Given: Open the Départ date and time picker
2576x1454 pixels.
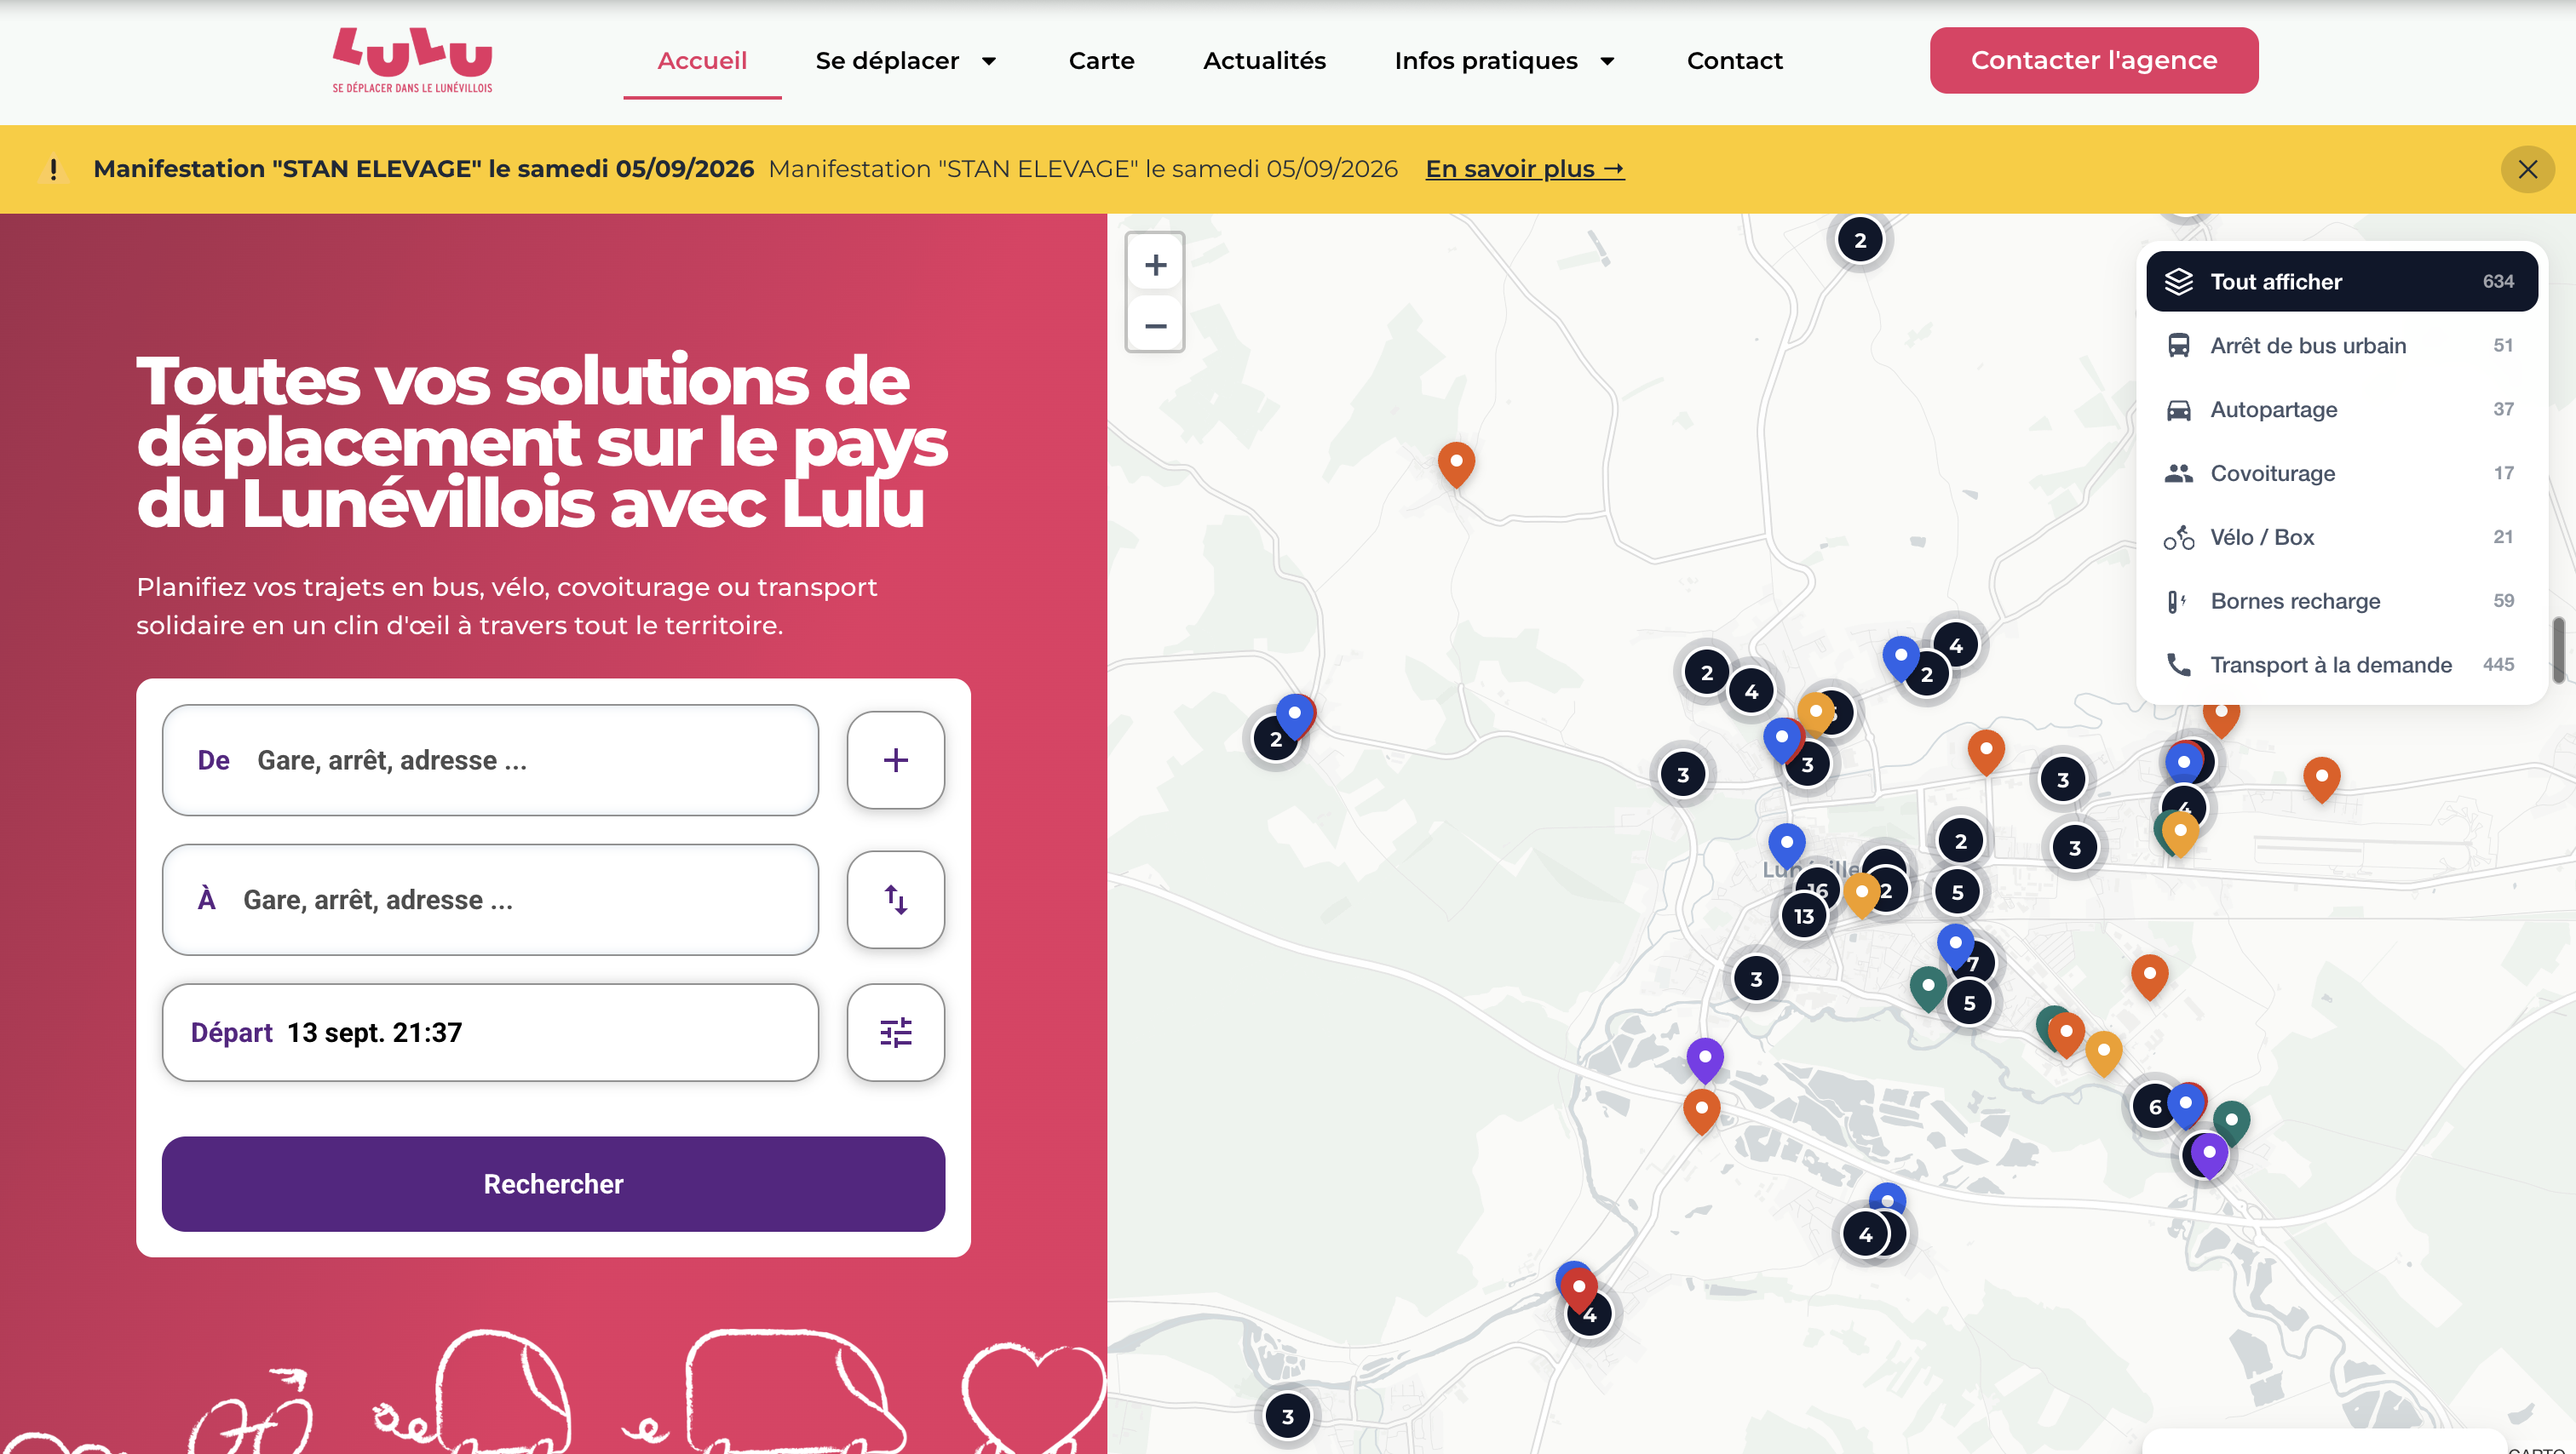Looking at the screenshot, I should point(490,1031).
